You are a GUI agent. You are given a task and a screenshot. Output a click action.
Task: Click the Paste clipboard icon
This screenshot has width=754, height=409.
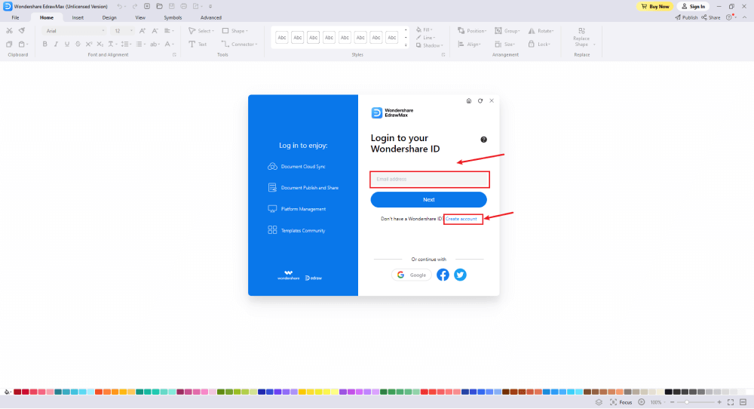click(22, 45)
